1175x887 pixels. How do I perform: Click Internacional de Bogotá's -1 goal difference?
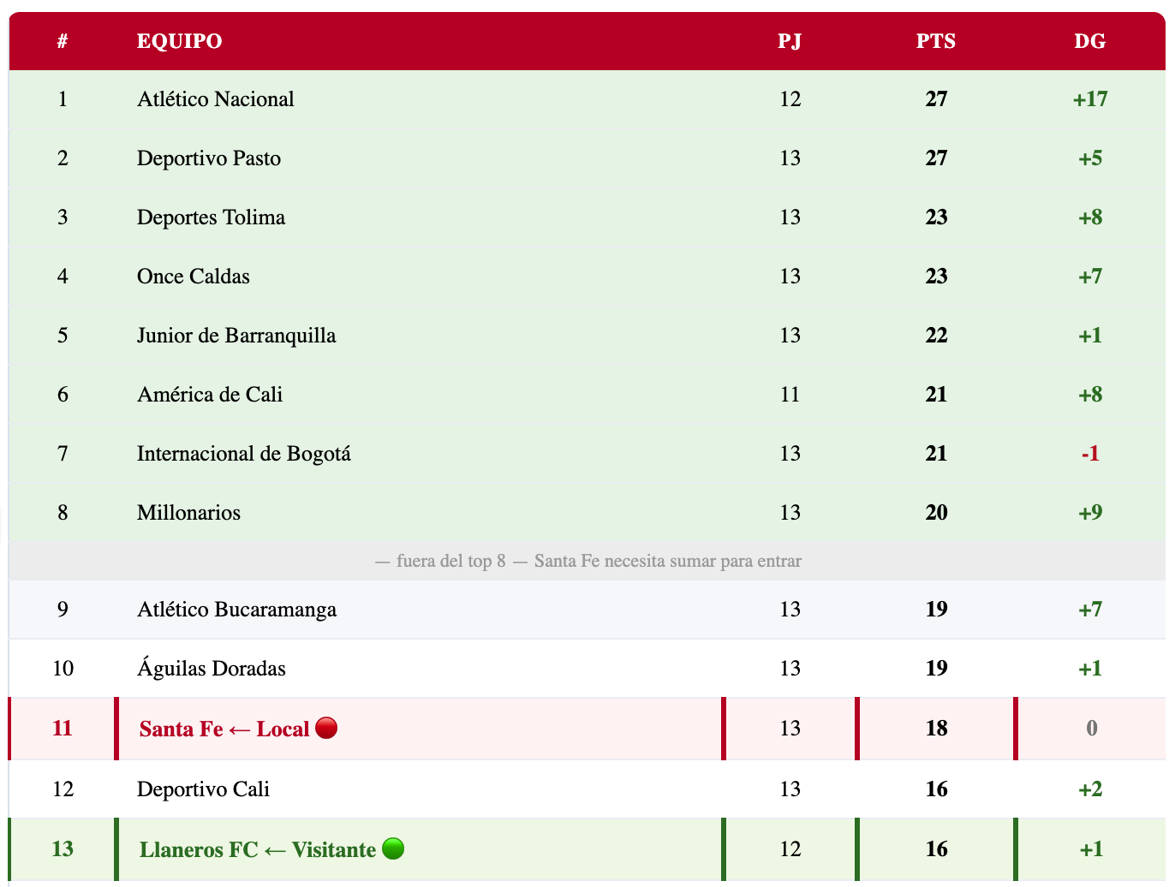[x=1089, y=454]
